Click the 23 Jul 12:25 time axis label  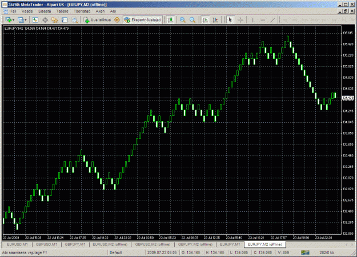click(212, 238)
